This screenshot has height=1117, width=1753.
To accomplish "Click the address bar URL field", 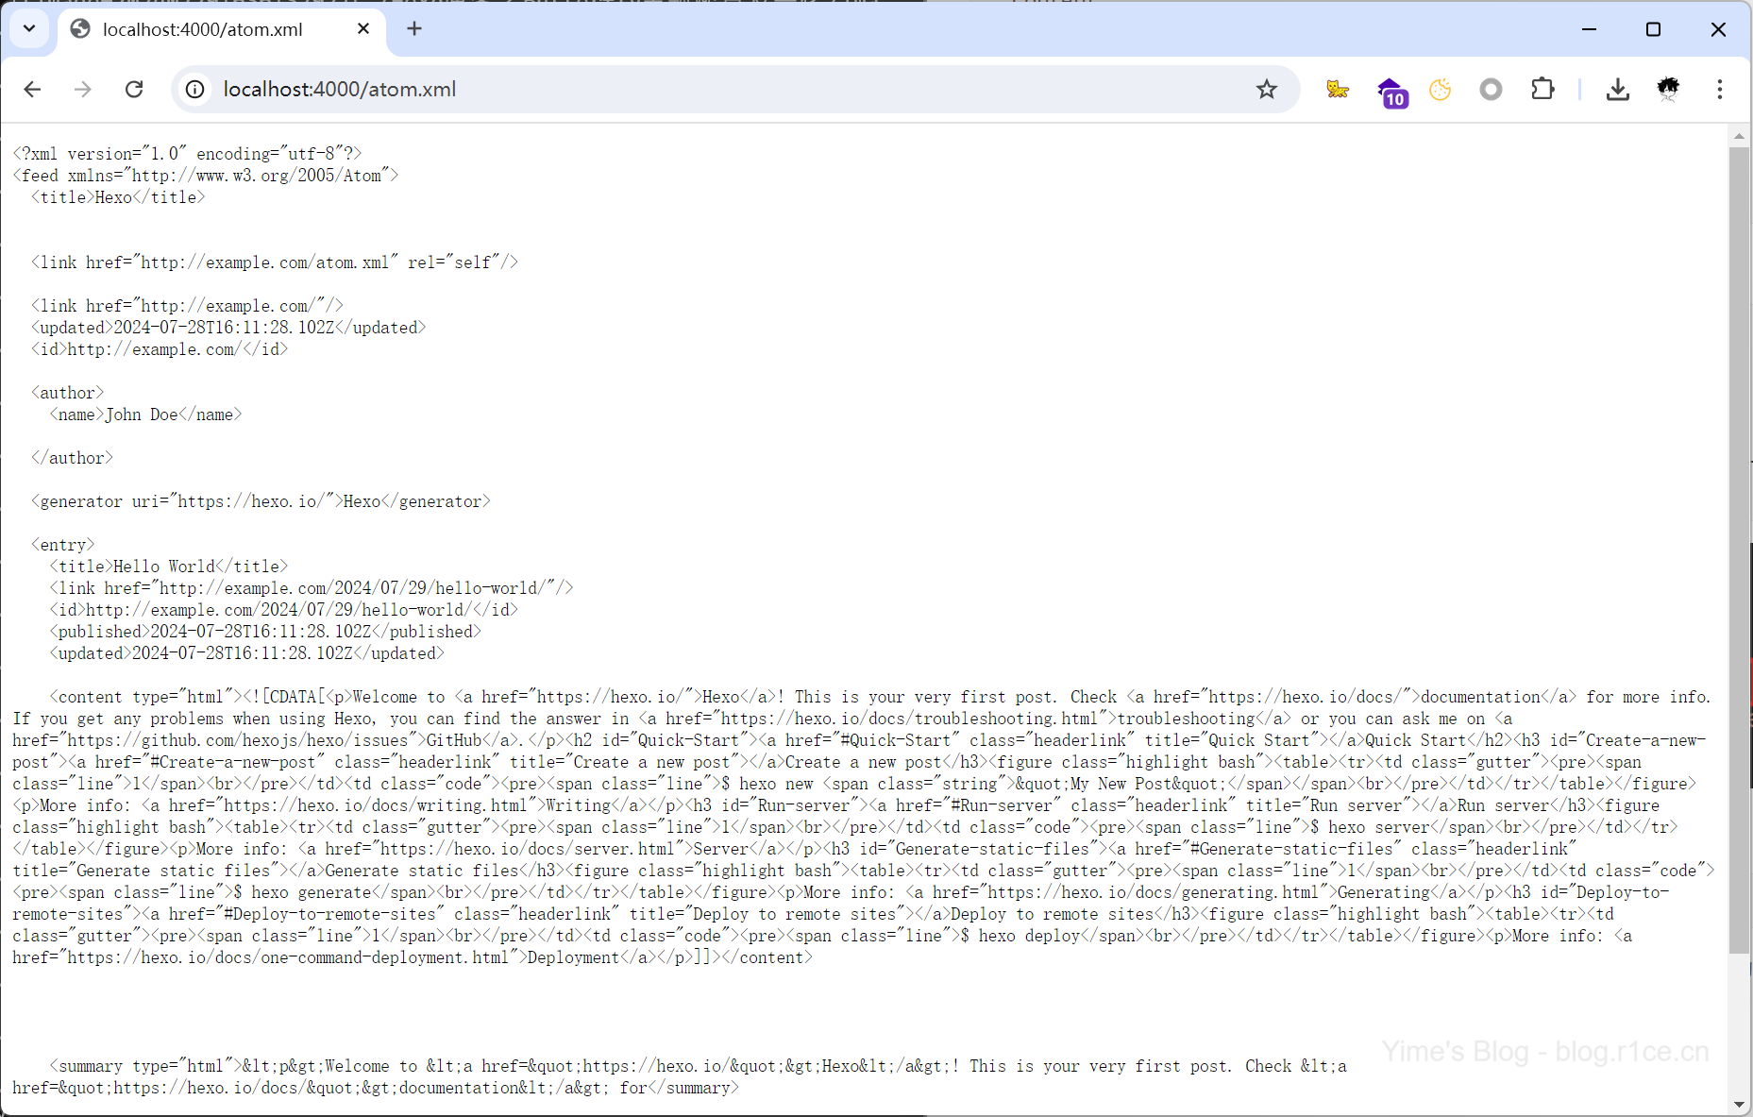I will point(661,89).
